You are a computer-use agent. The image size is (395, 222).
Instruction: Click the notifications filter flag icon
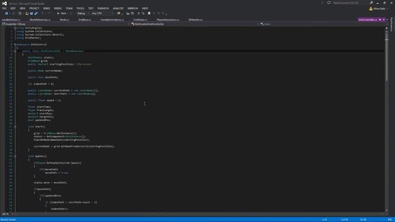322,2
